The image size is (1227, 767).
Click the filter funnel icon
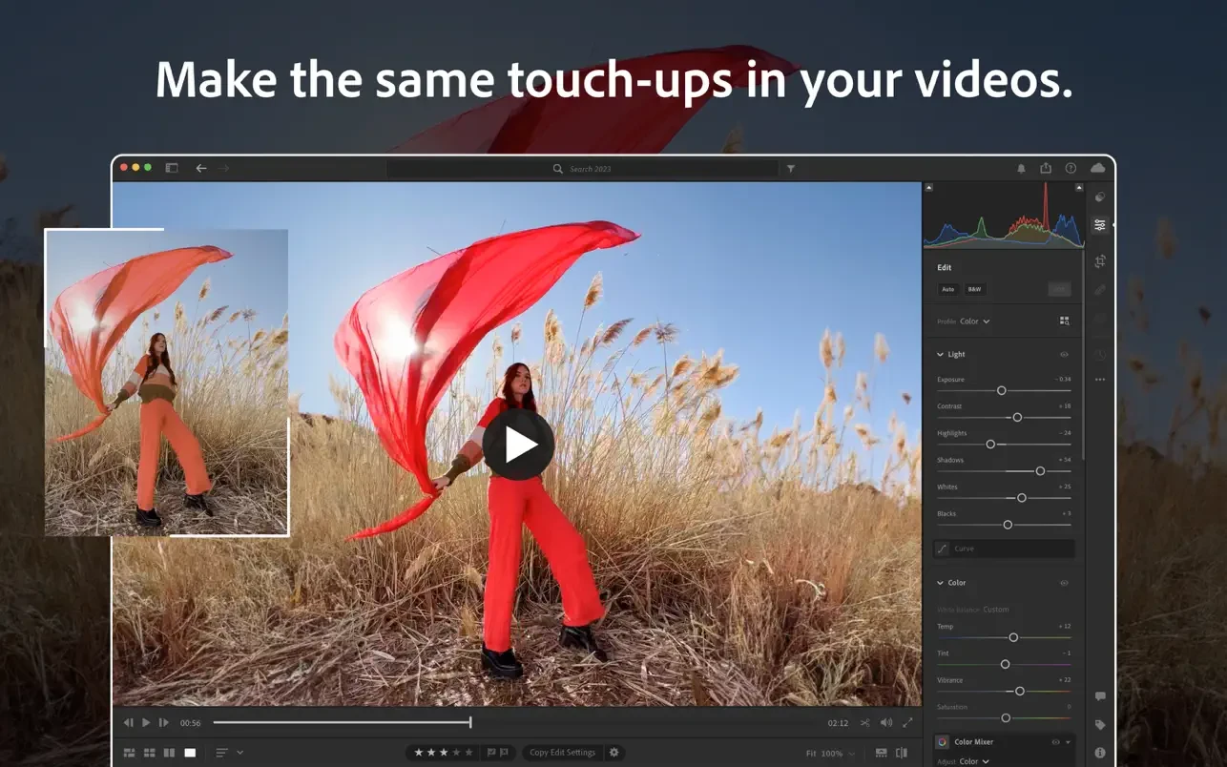[791, 169]
